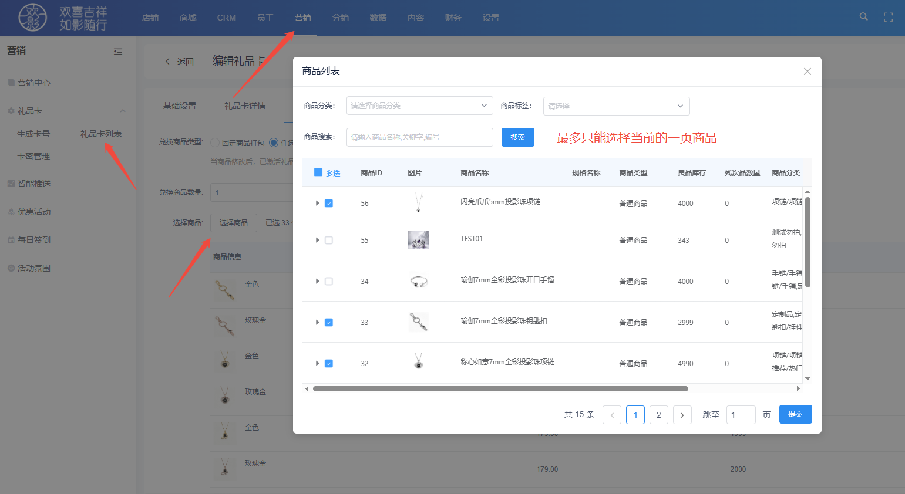The height and width of the screenshot is (494, 905).
Task: Click the 选择商品 button
Action: [x=234, y=223]
